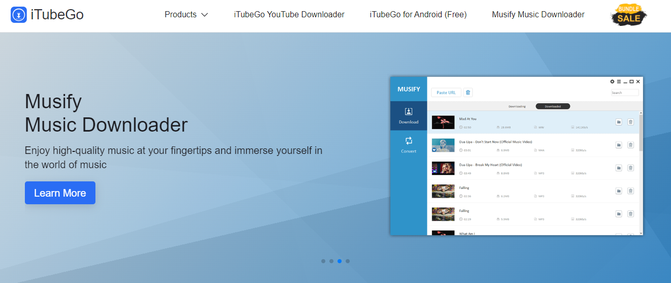
Task: Click the iTubeGo logo icon
Action: 19,15
